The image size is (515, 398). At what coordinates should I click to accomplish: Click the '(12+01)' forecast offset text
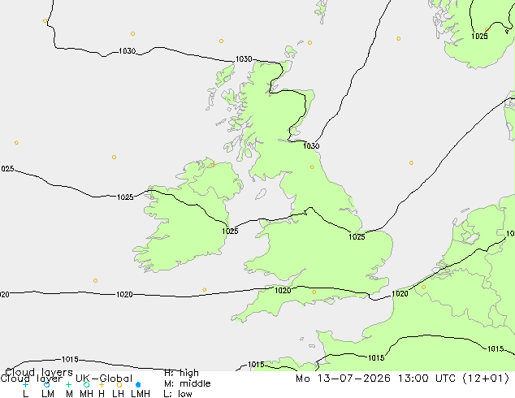click(486, 379)
